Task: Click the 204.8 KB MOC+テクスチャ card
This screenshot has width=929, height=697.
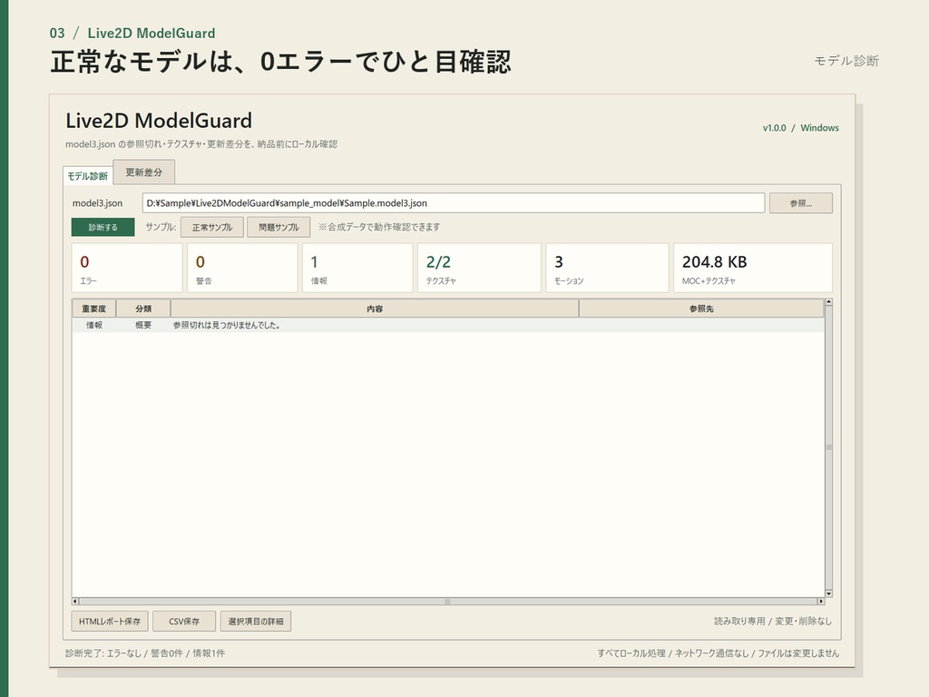Action: (x=753, y=268)
